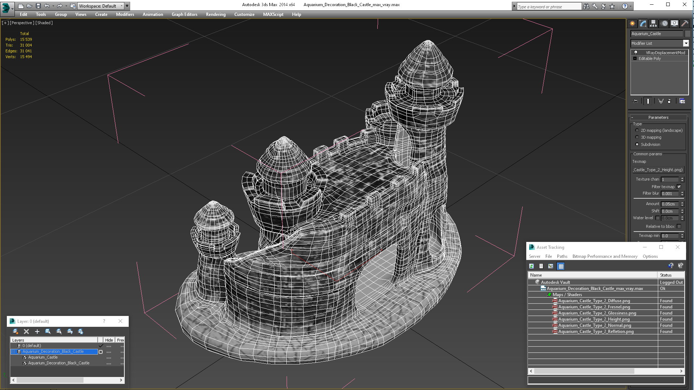
Task: Click the object color swatch beside name
Action: 687,34
